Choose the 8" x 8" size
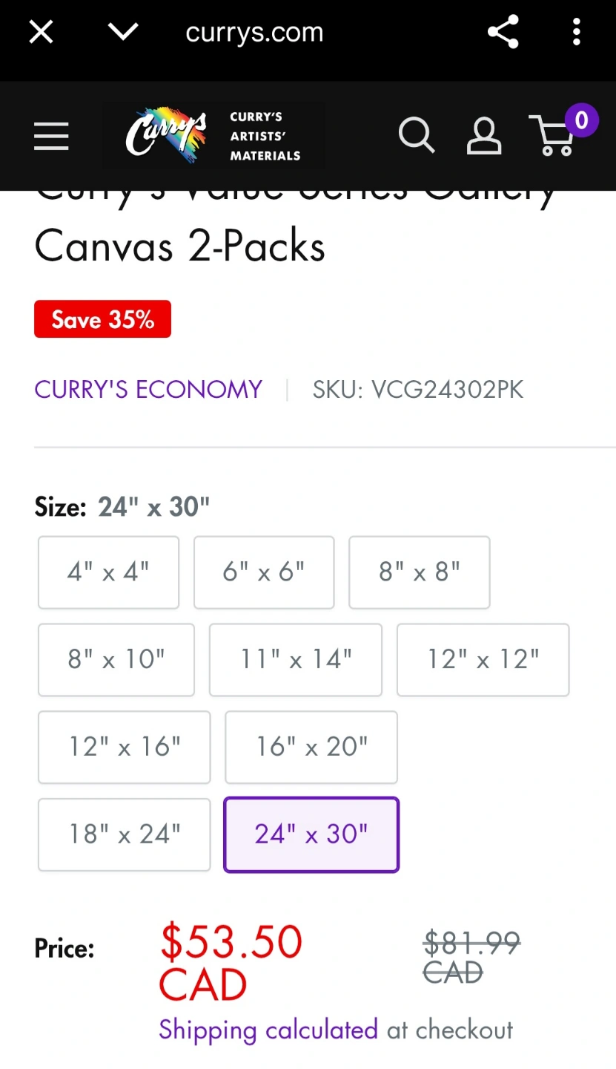This screenshot has height=1069, width=616. [420, 572]
